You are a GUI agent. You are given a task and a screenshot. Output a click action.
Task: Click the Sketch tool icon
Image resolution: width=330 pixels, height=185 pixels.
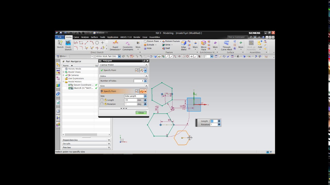[x=60, y=43]
